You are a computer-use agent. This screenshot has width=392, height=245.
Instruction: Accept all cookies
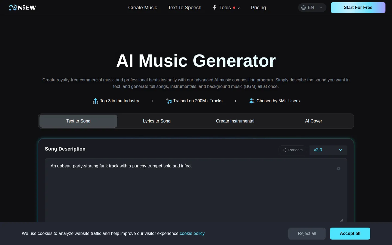coord(350,234)
